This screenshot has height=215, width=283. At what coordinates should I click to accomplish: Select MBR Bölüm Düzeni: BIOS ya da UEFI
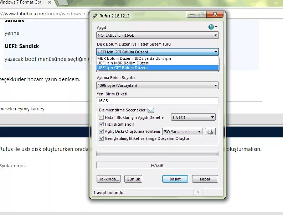tap(158, 58)
